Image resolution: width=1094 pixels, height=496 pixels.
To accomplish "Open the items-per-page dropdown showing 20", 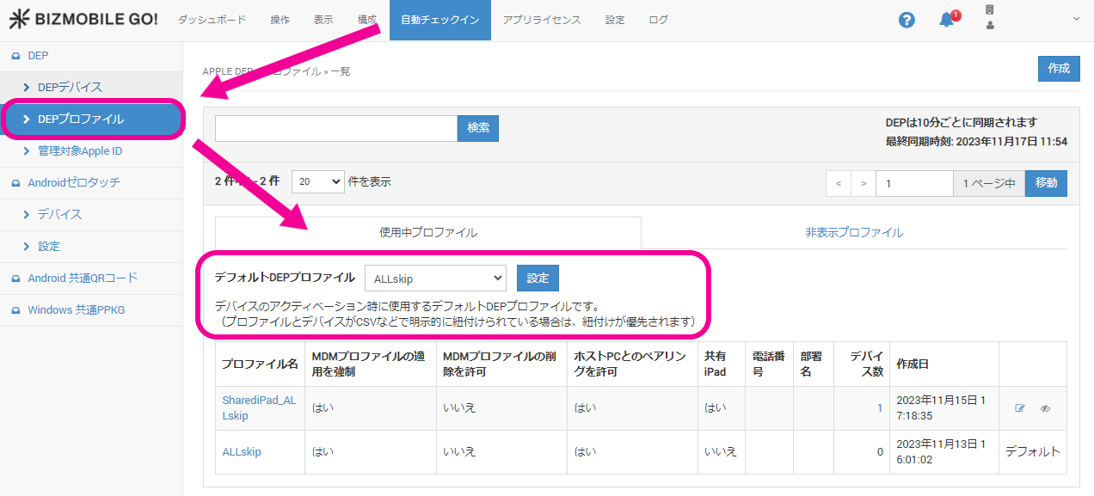I will [317, 182].
